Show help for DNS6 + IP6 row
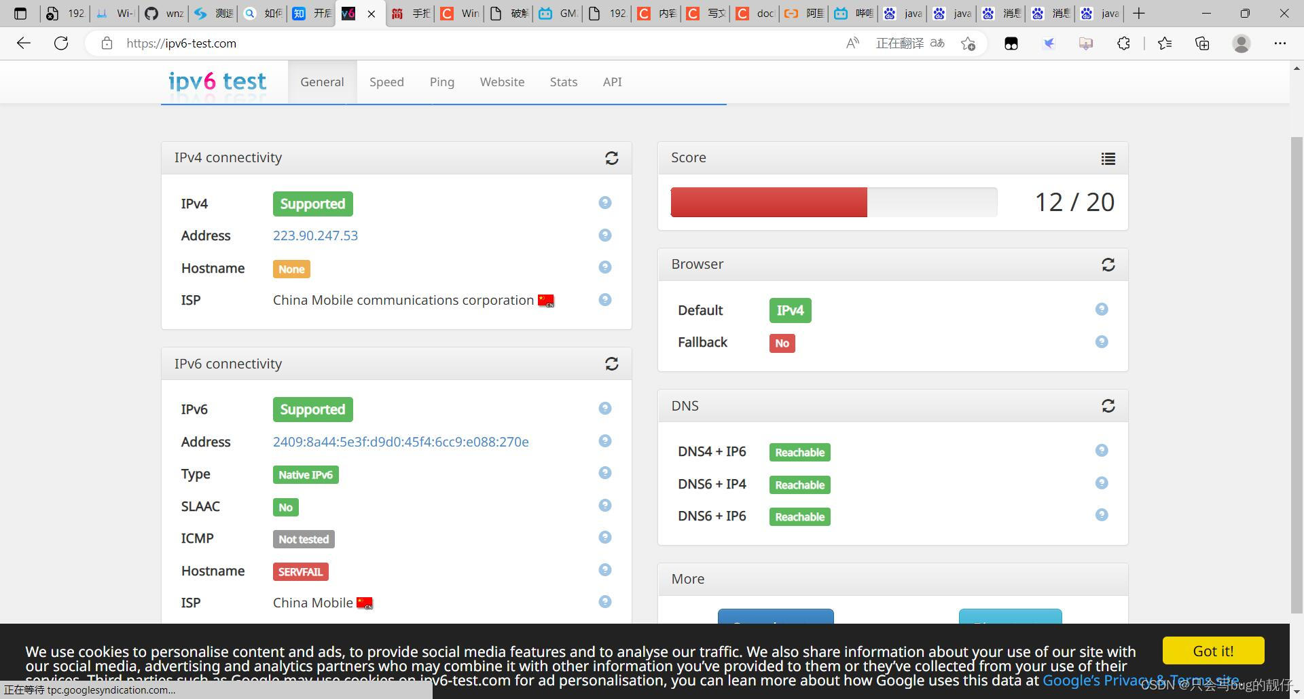This screenshot has width=1304, height=699. pyautogui.click(x=1102, y=515)
